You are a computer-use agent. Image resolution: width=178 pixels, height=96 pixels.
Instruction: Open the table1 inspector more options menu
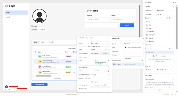click(171, 2)
